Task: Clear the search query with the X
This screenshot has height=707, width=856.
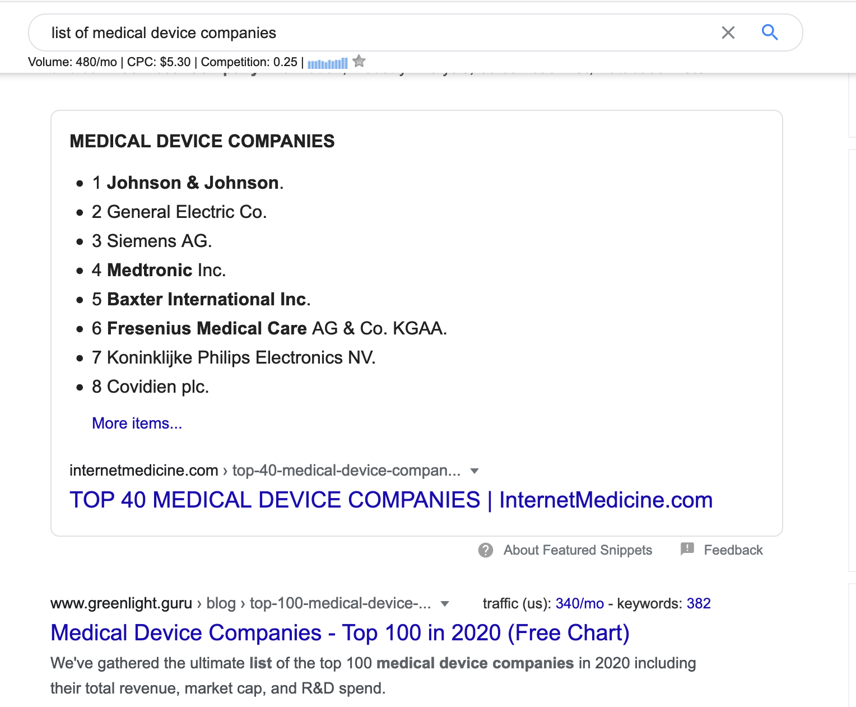Action: (728, 32)
